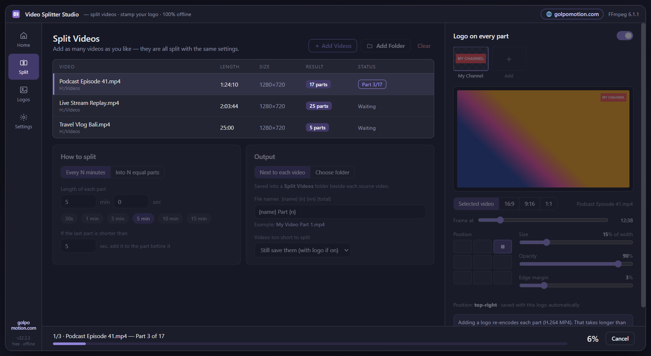
Task: Adjust the logo Size slider
Action: click(x=576, y=242)
